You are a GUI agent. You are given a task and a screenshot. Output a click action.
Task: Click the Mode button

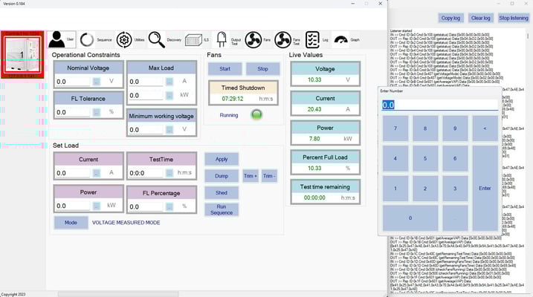[x=71, y=222]
